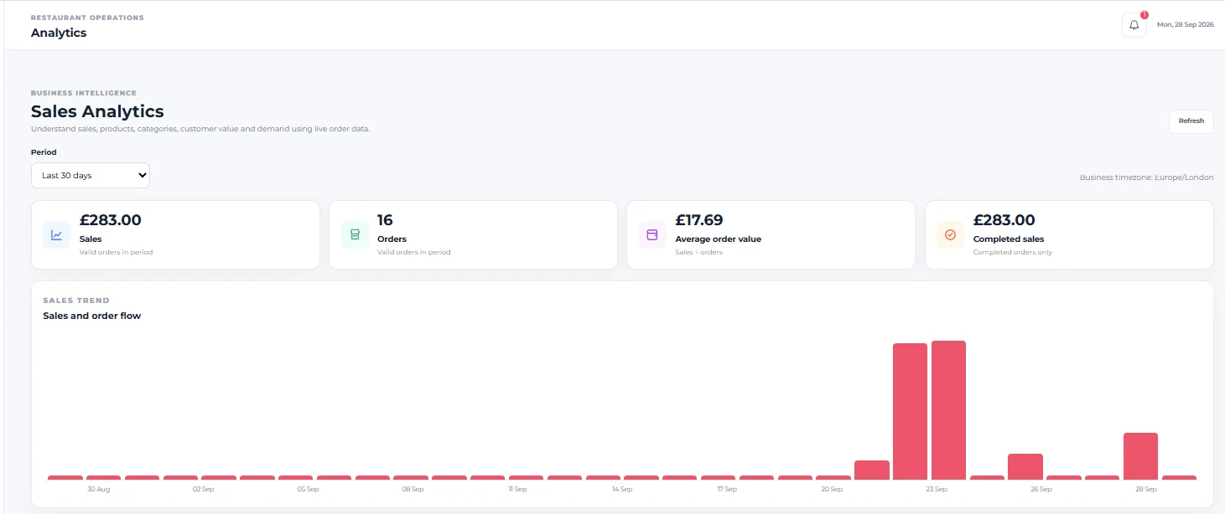The image size is (1225, 514).
Task: Select the bar above 30 Aug
Action: tap(104, 477)
